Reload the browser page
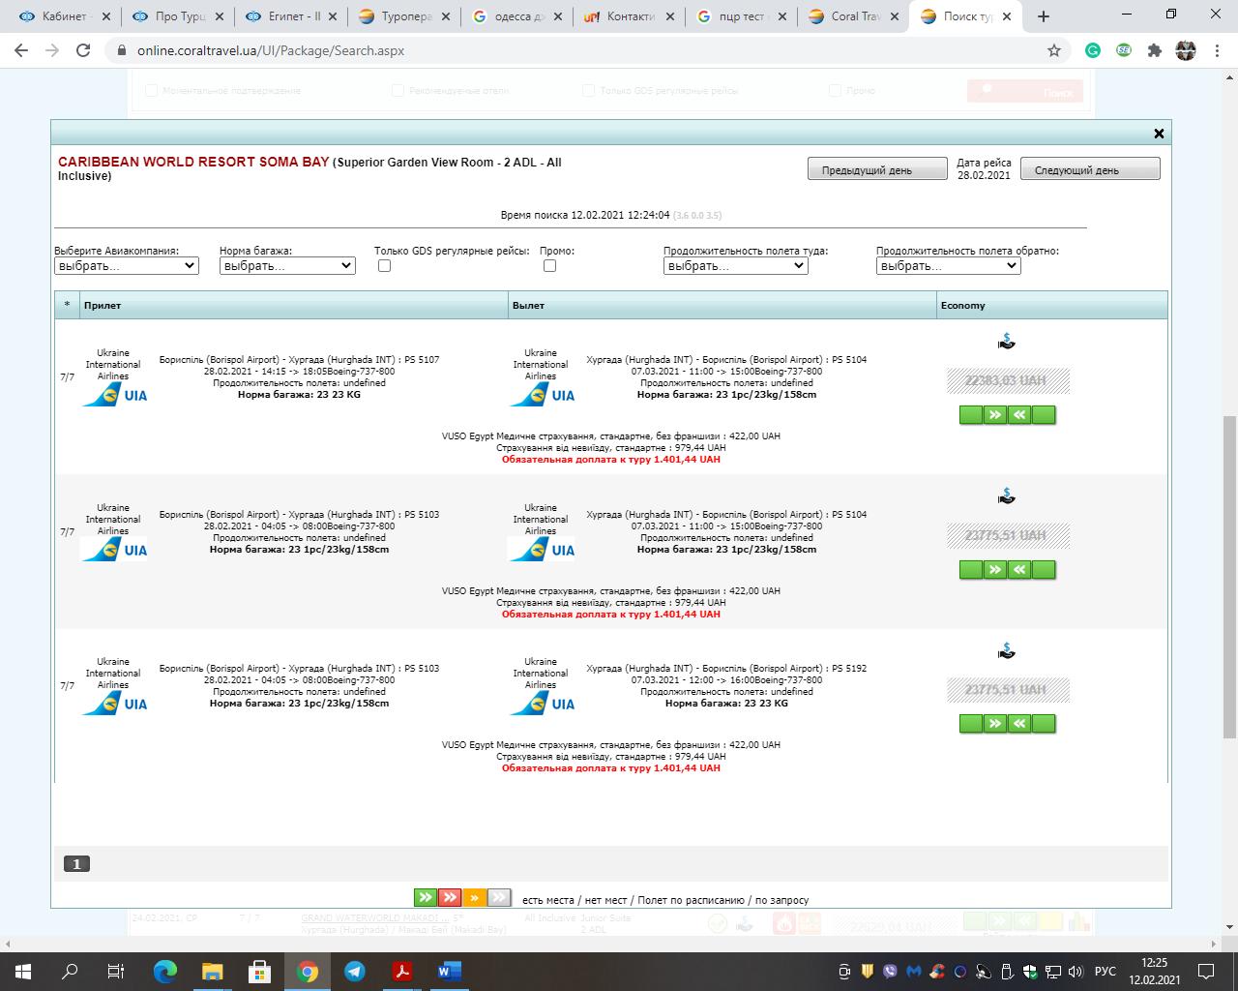Image resolution: width=1238 pixels, height=991 pixels. (83, 50)
